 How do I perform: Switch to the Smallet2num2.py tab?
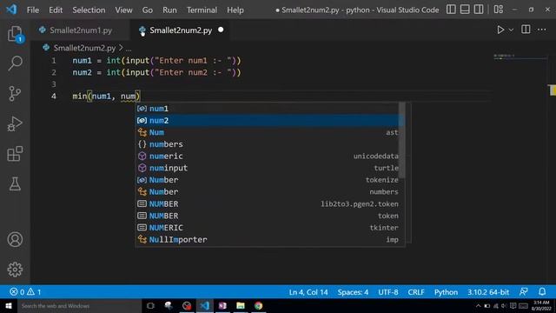point(181,30)
